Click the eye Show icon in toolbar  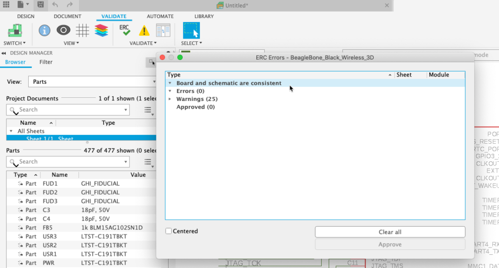click(63, 30)
